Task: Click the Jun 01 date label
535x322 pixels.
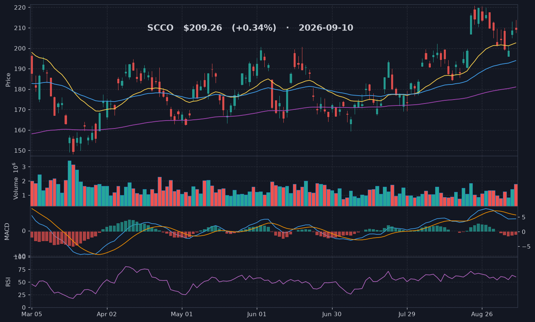Action: pos(257,314)
